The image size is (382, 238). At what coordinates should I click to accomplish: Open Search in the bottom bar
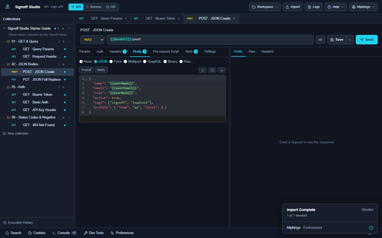click(x=13, y=233)
